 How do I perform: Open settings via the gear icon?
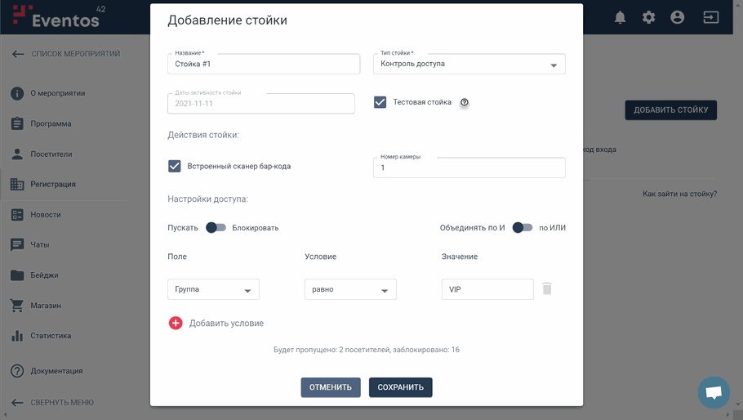tap(648, 17)
